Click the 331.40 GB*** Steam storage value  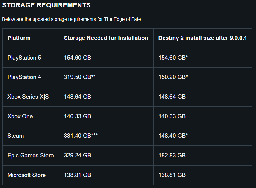(81, 136)
